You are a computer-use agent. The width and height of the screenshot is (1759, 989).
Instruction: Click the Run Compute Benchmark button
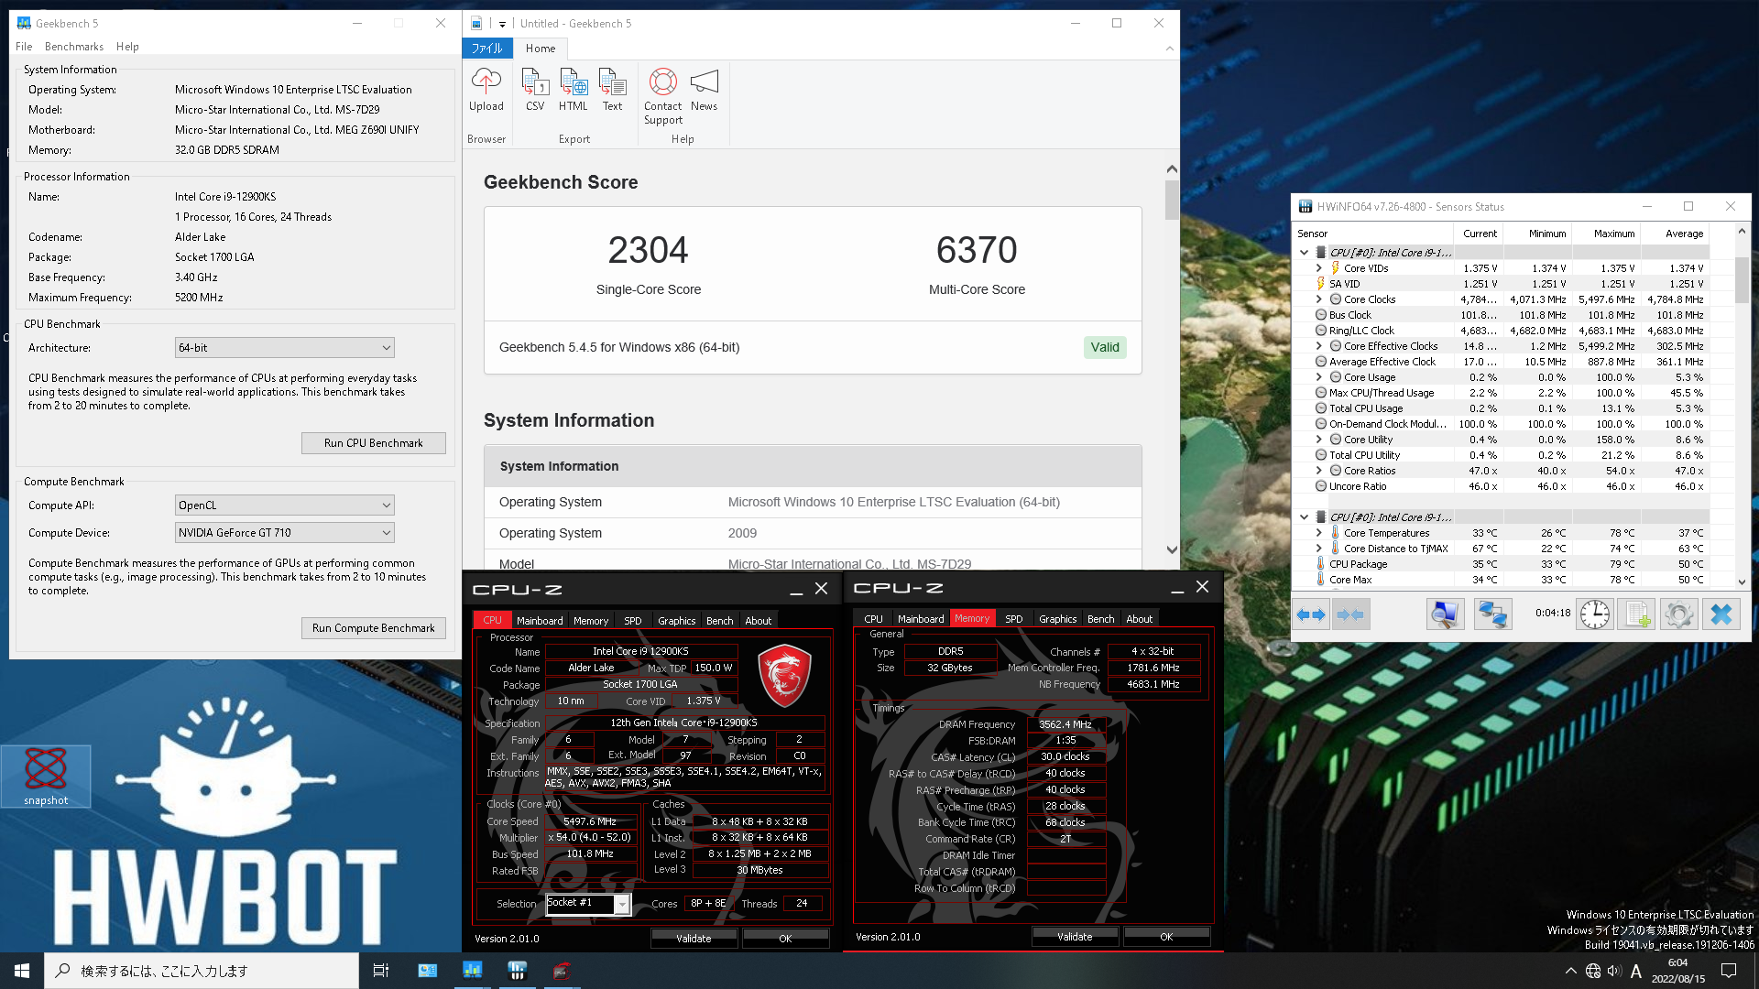point(374,628)
